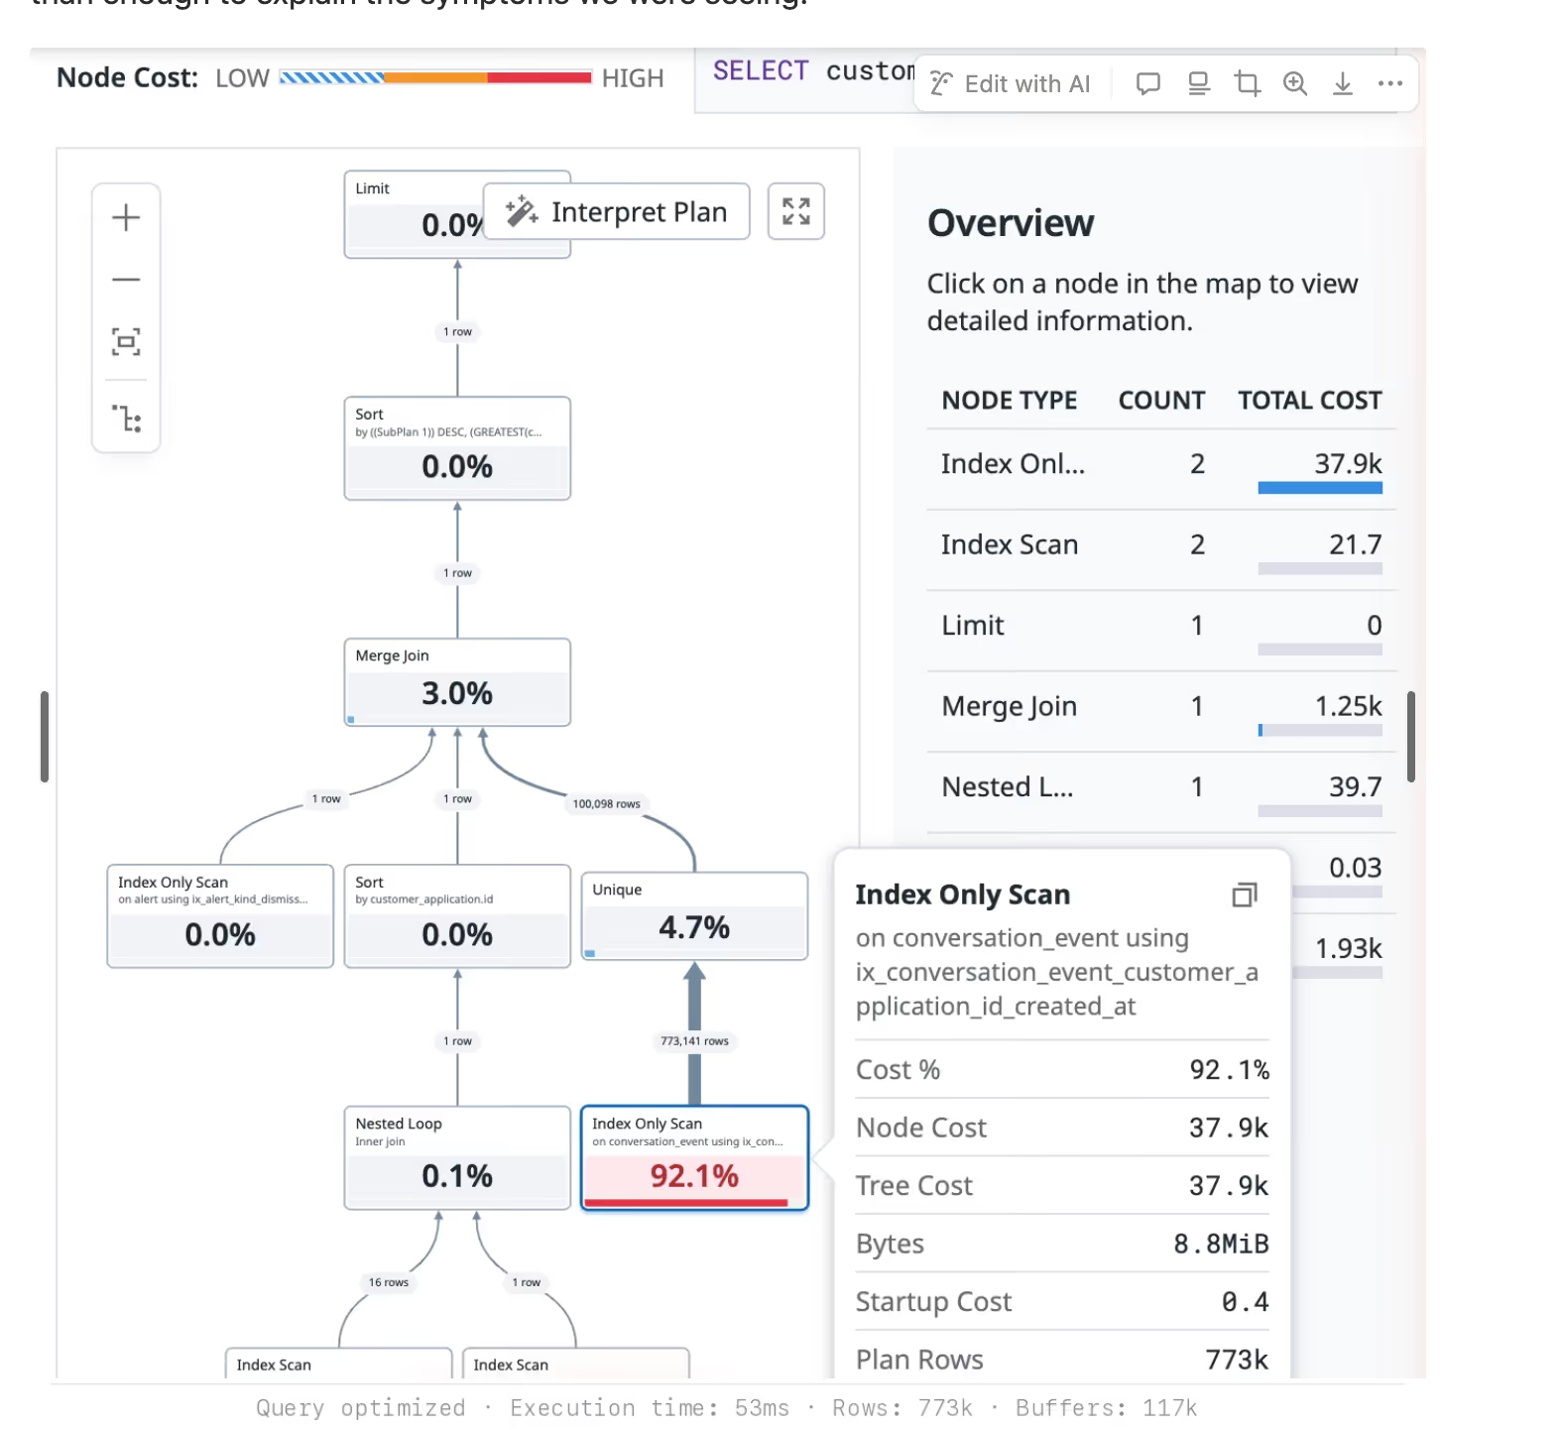This screenshot has width=1563, height=1430.
Task: Add a comment on the image
Action: coord(1148,84)
